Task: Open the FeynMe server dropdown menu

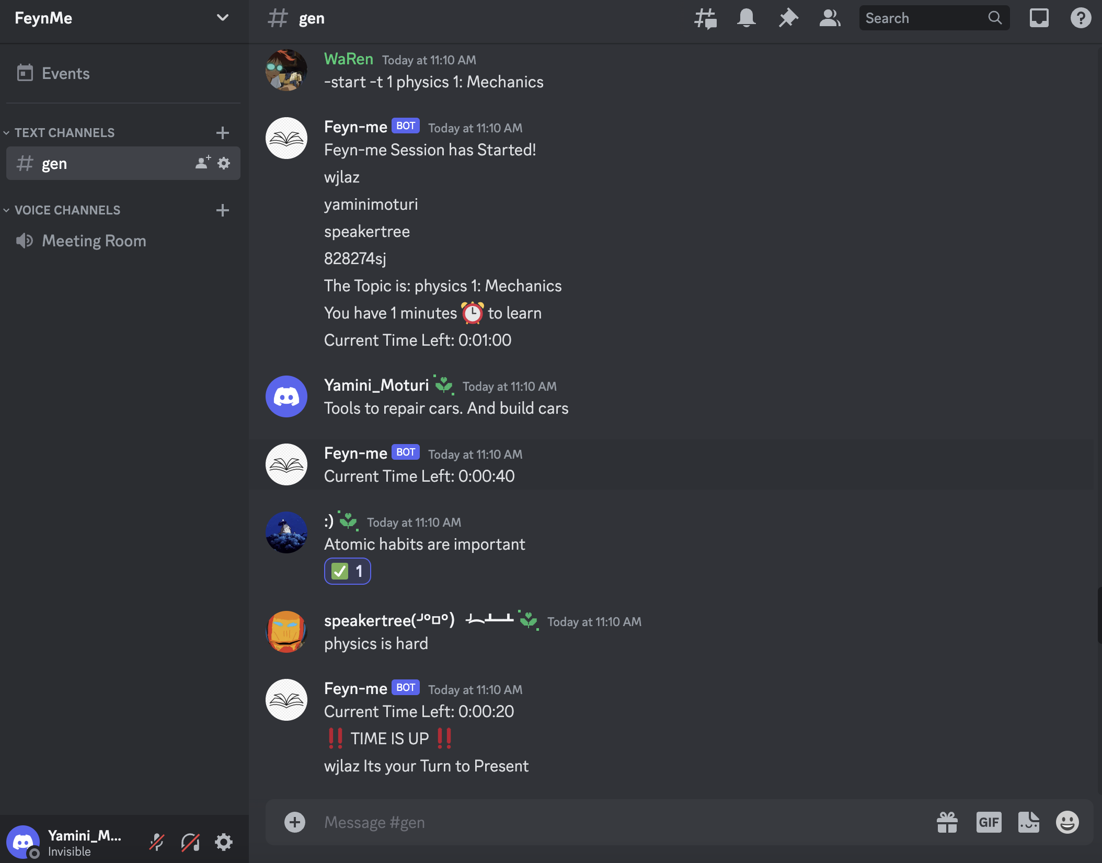Action: [x=222, y=18]
